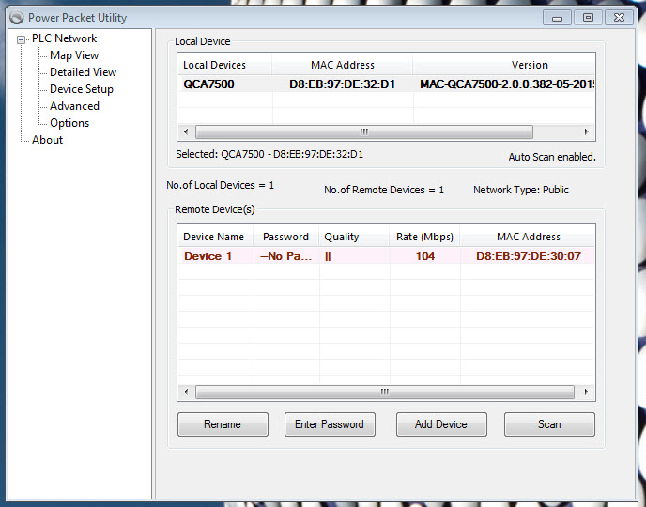Click the Network Type: Public label
646x507 pixels.
[x=521, y=190]
